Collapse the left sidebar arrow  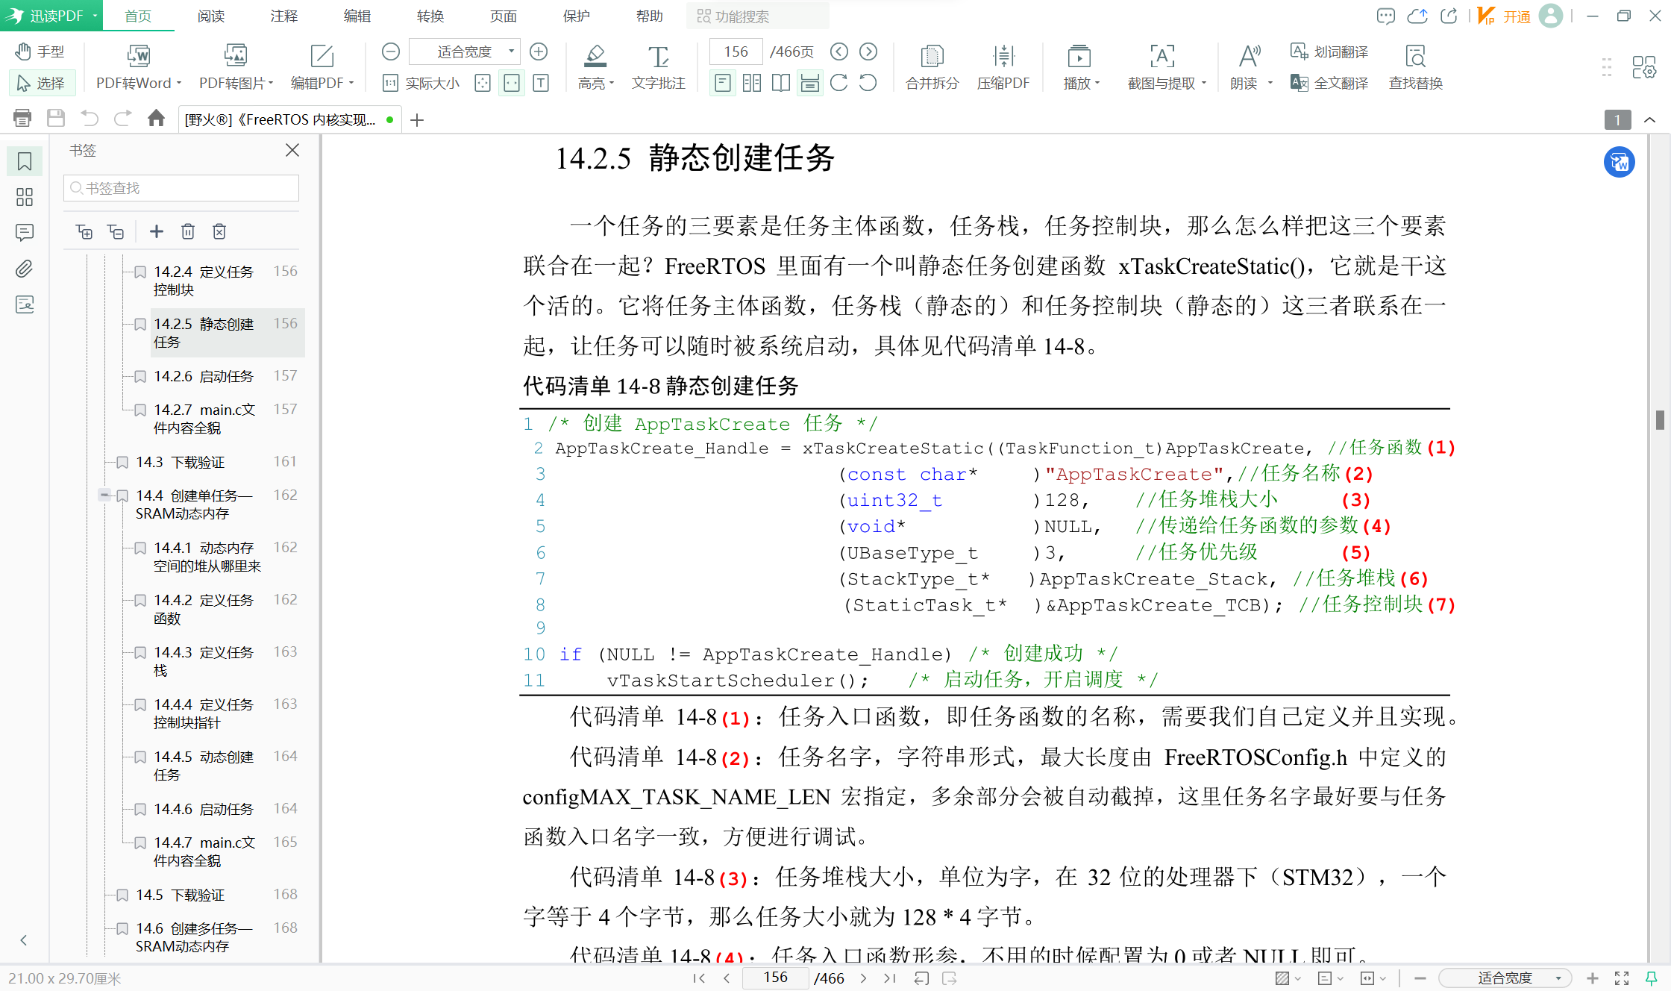pyautogui.click(x=24, y=940)
